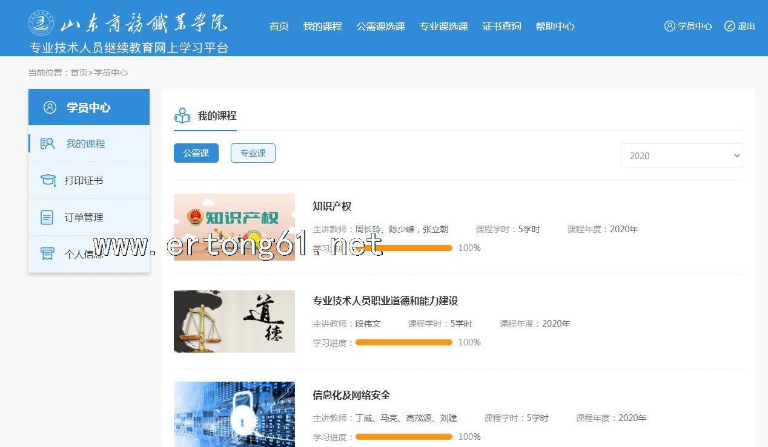Click 首页 in the breadcrumb path
Viewport: 768px width, 447px height.
click(79, 73)
